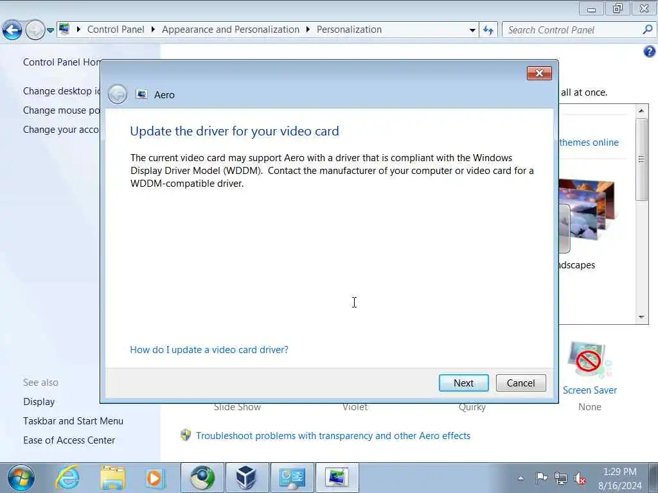Click the Control Panel forward arrow
This screenshot has width=658, height=493.
(35, 30)
